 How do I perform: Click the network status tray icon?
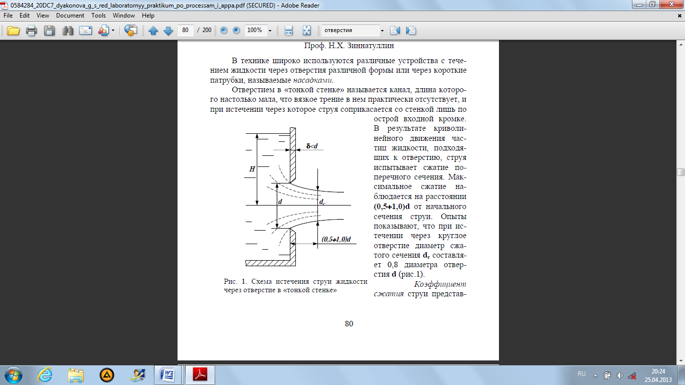(633, 375)
